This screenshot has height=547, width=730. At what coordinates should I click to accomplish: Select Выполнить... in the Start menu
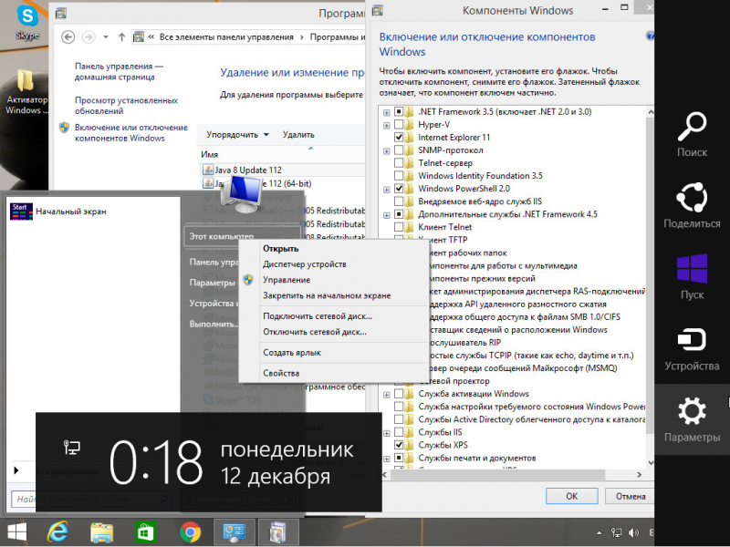coord(214,325)
